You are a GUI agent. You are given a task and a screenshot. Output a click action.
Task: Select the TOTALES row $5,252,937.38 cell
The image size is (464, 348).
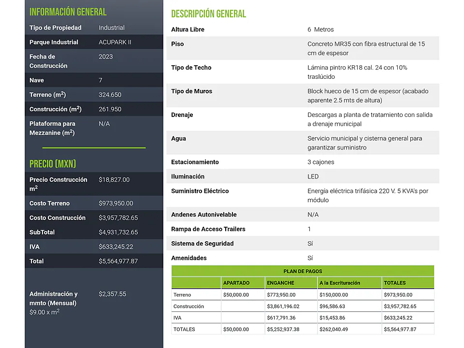(x=283, y=329)
